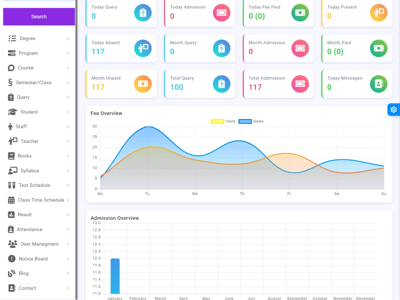Expand the Semester/Class menu chevron
400x300 pixels.
point(68,83)
